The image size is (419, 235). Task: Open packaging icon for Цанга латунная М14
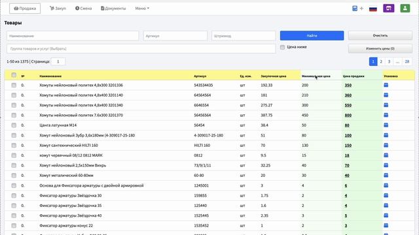point(386,125)
